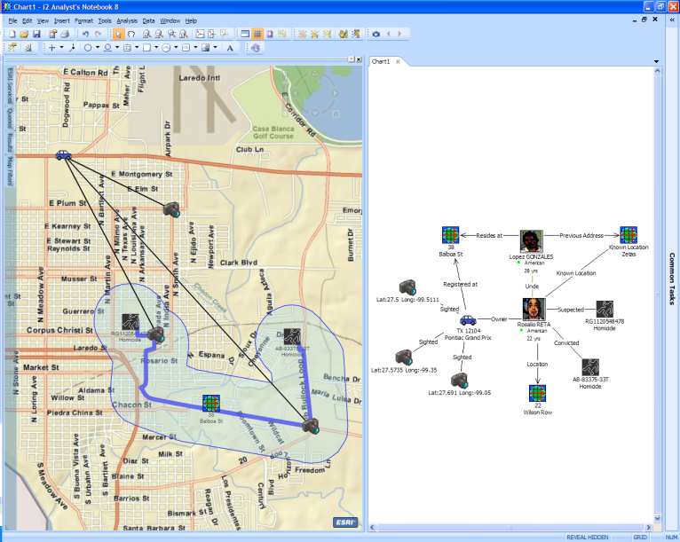Click the camera snapshot toolbar icon

(x=376, y=34)
